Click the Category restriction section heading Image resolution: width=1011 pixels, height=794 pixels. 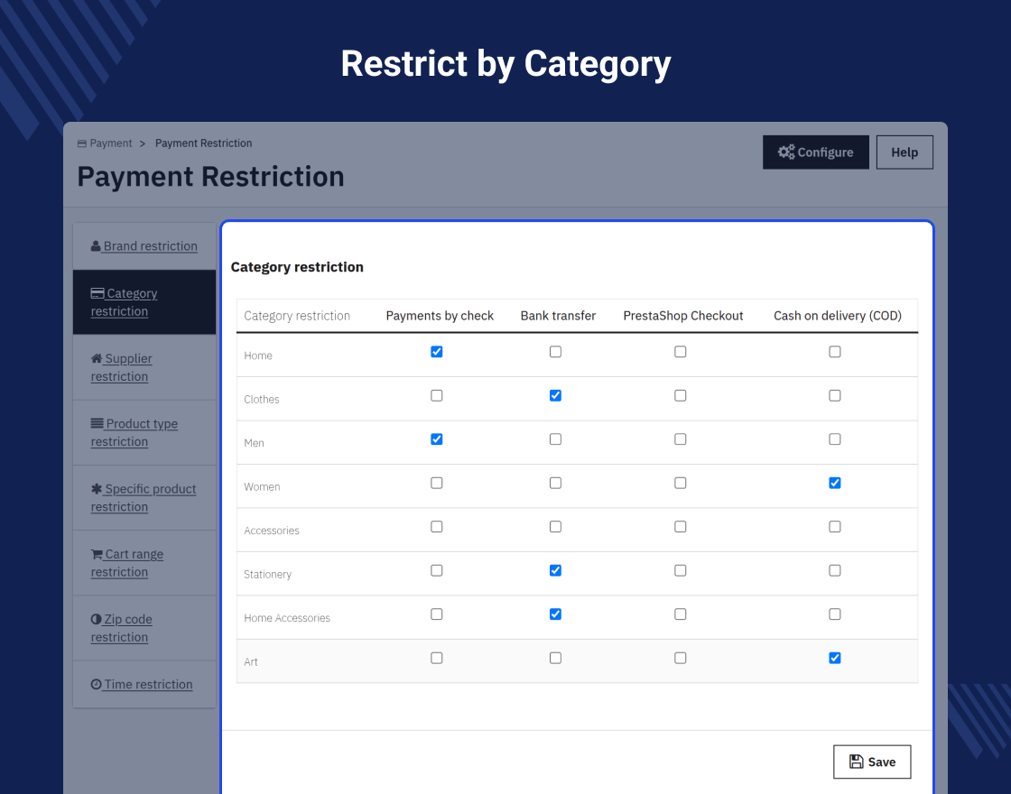point(297,267)
